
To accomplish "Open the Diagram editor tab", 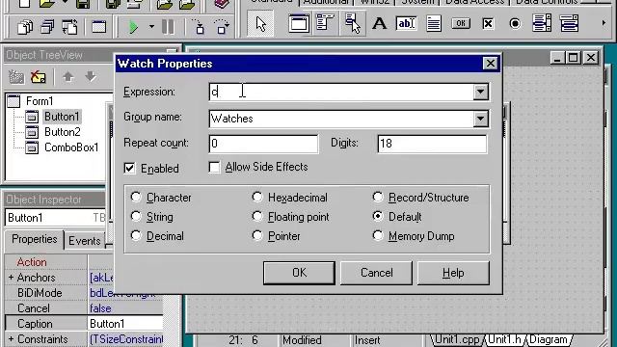I will pos(549,339).
